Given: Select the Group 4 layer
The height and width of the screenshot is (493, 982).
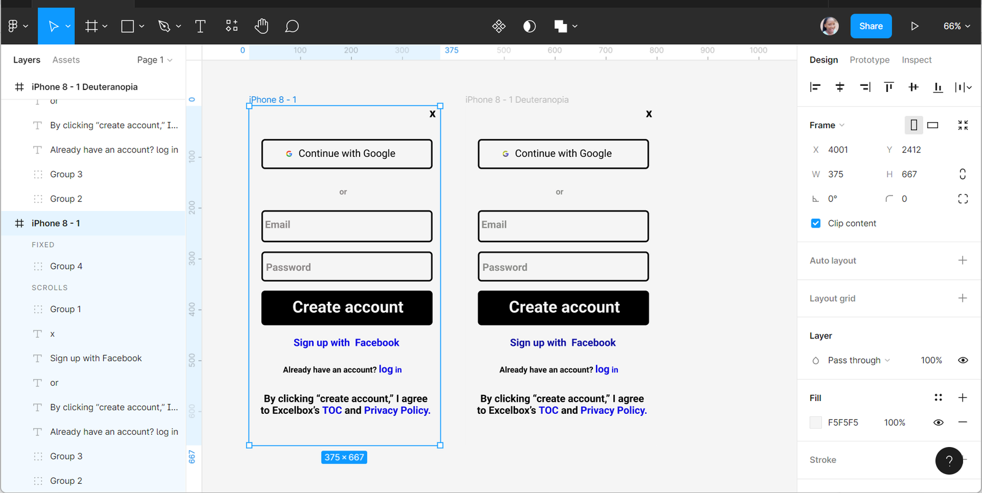Looking at the screenshot, I should click(x=66, y=266).
